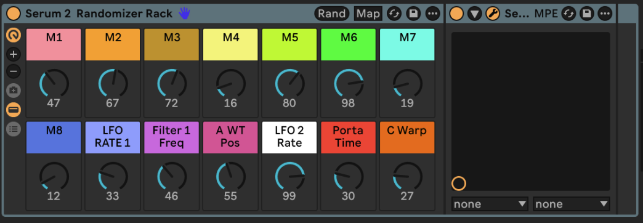643x223 pixels.
Task: Save the Randomizer Rack preset via disk icon
Action: click(x=413, y=14)
